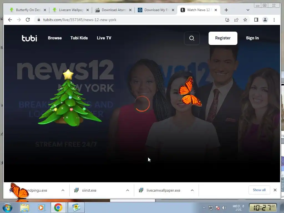Click the Christmas tree desktop widget
This screenshot has width=284, height=213.
[69, 98]
